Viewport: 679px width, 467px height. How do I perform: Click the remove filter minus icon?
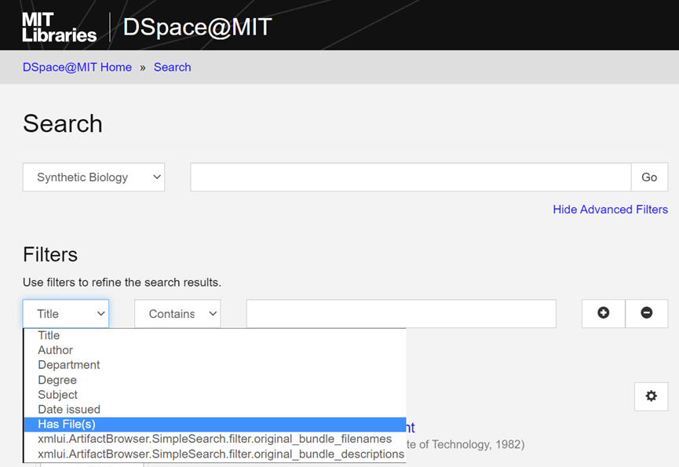pos(647,313)
